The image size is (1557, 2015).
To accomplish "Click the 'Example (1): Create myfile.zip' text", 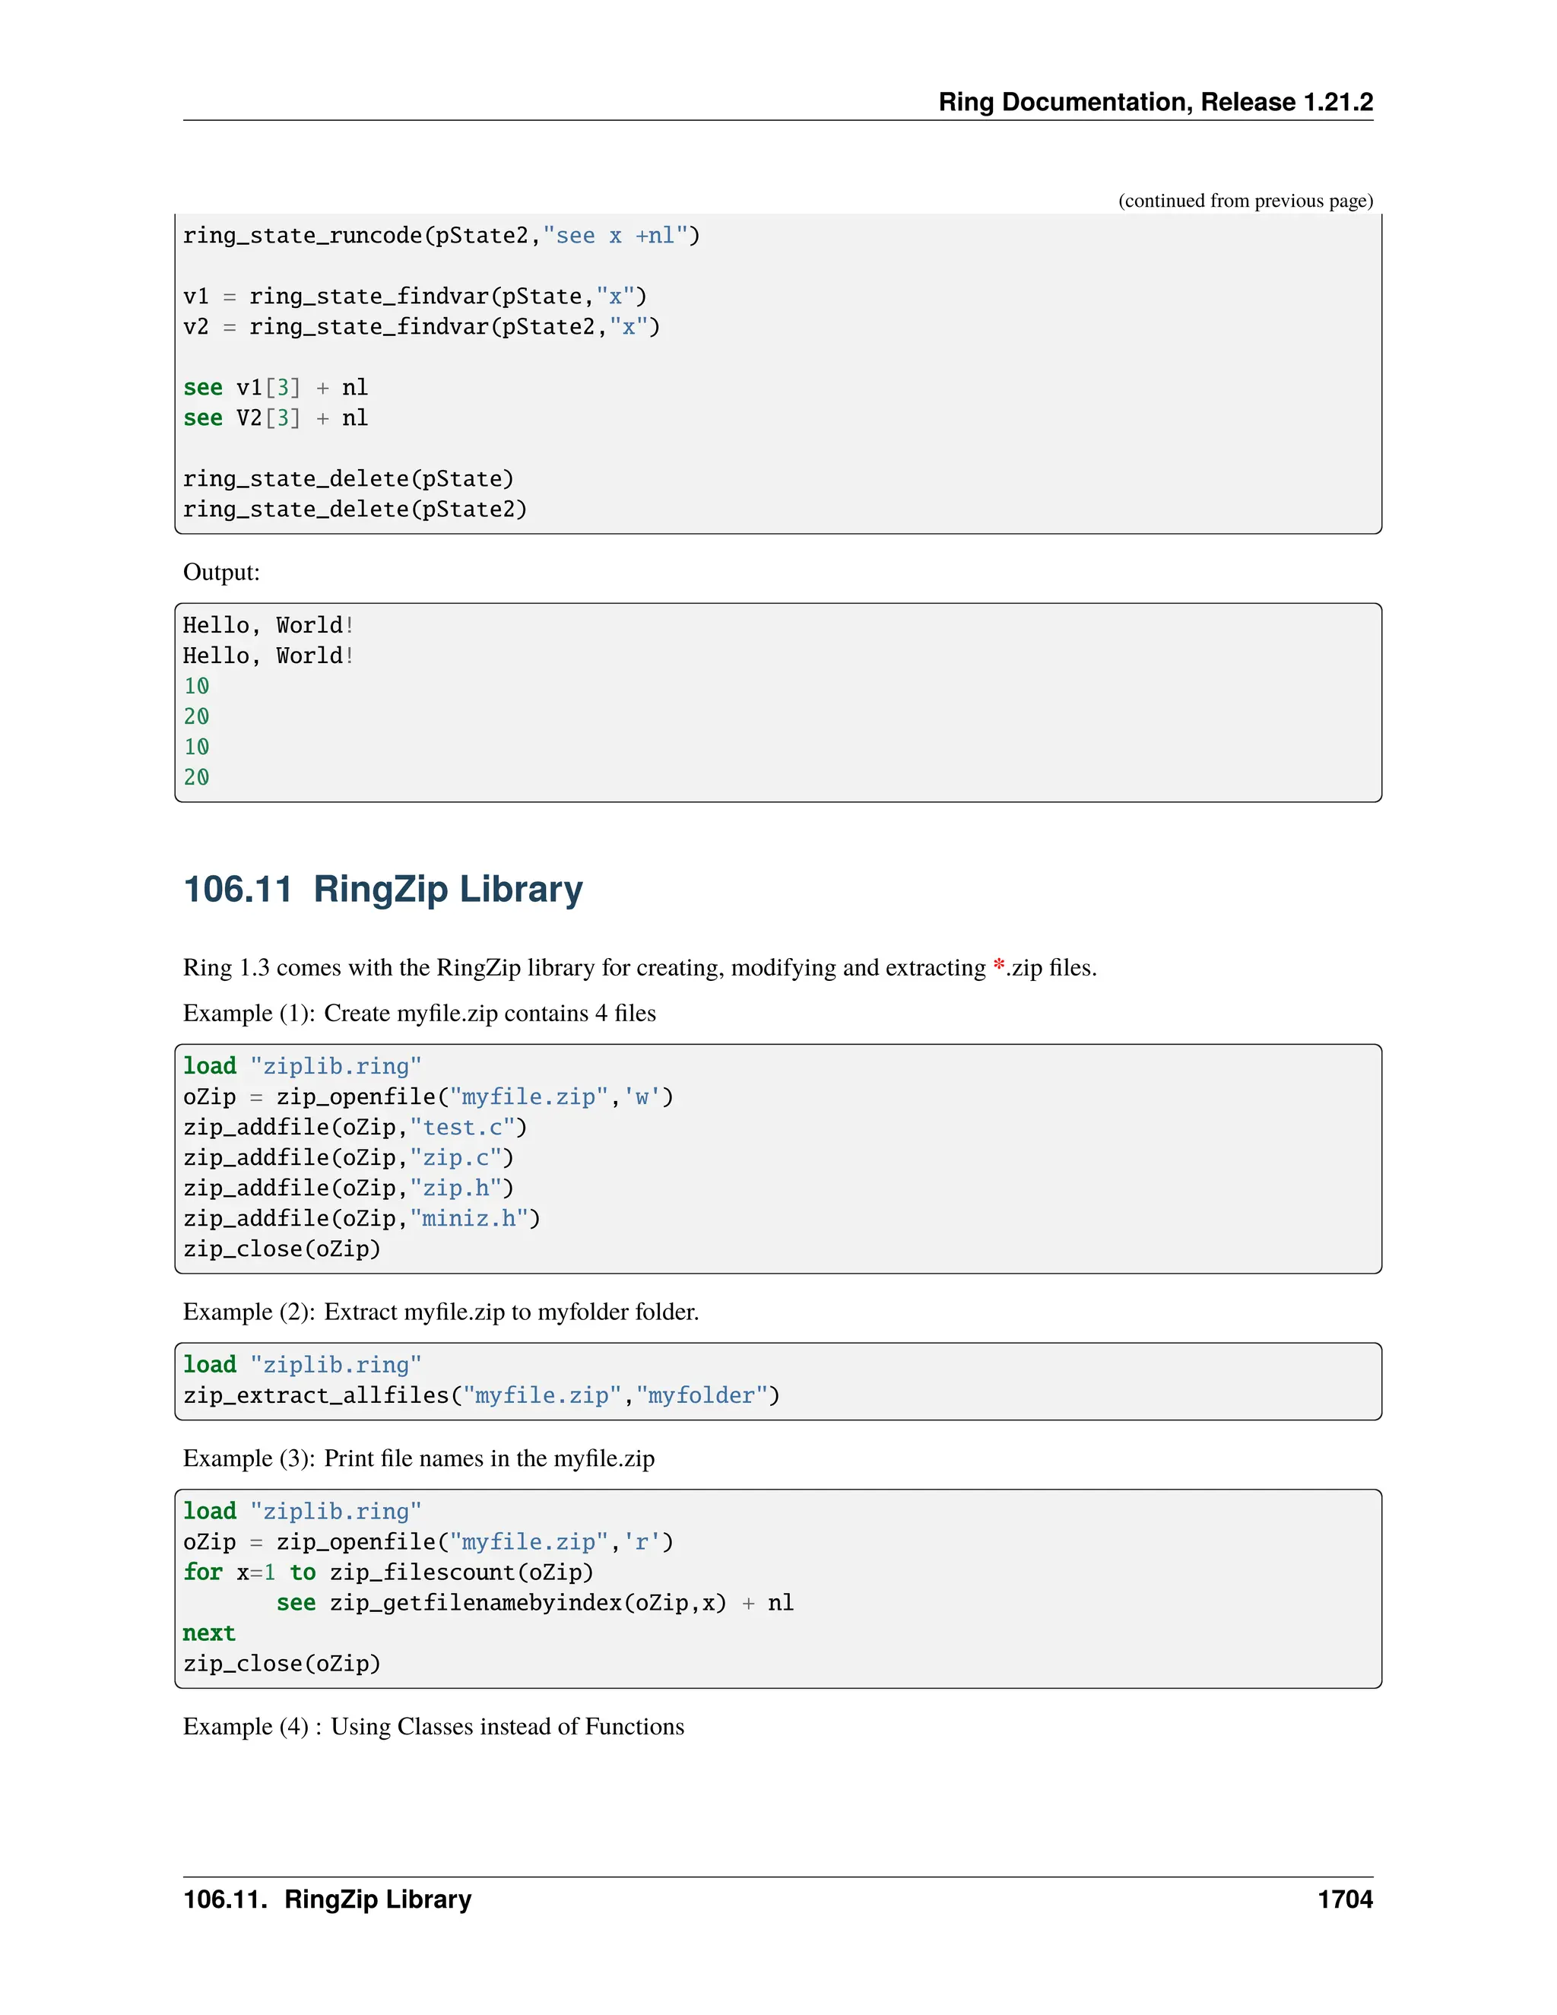I will pyautogui.click(x=420, y=1013).
